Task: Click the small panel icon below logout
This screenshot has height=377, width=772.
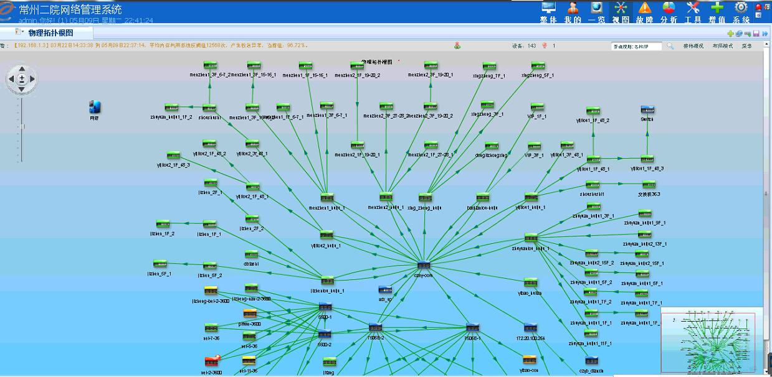Action: pyautogui.click(x=758, y=15)
